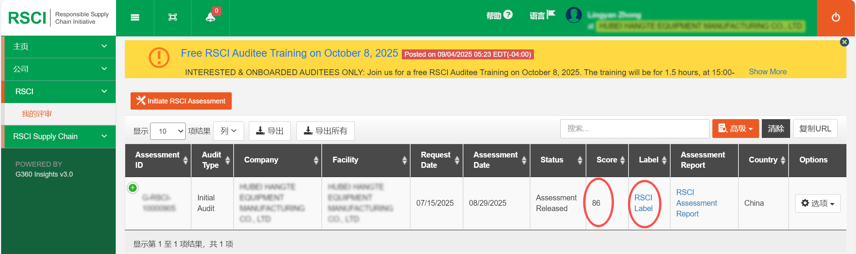Toggle fullscreen with the expand icon
This screenshot has height=254, width=856.
pyautogui.click(x=173, y=17)
